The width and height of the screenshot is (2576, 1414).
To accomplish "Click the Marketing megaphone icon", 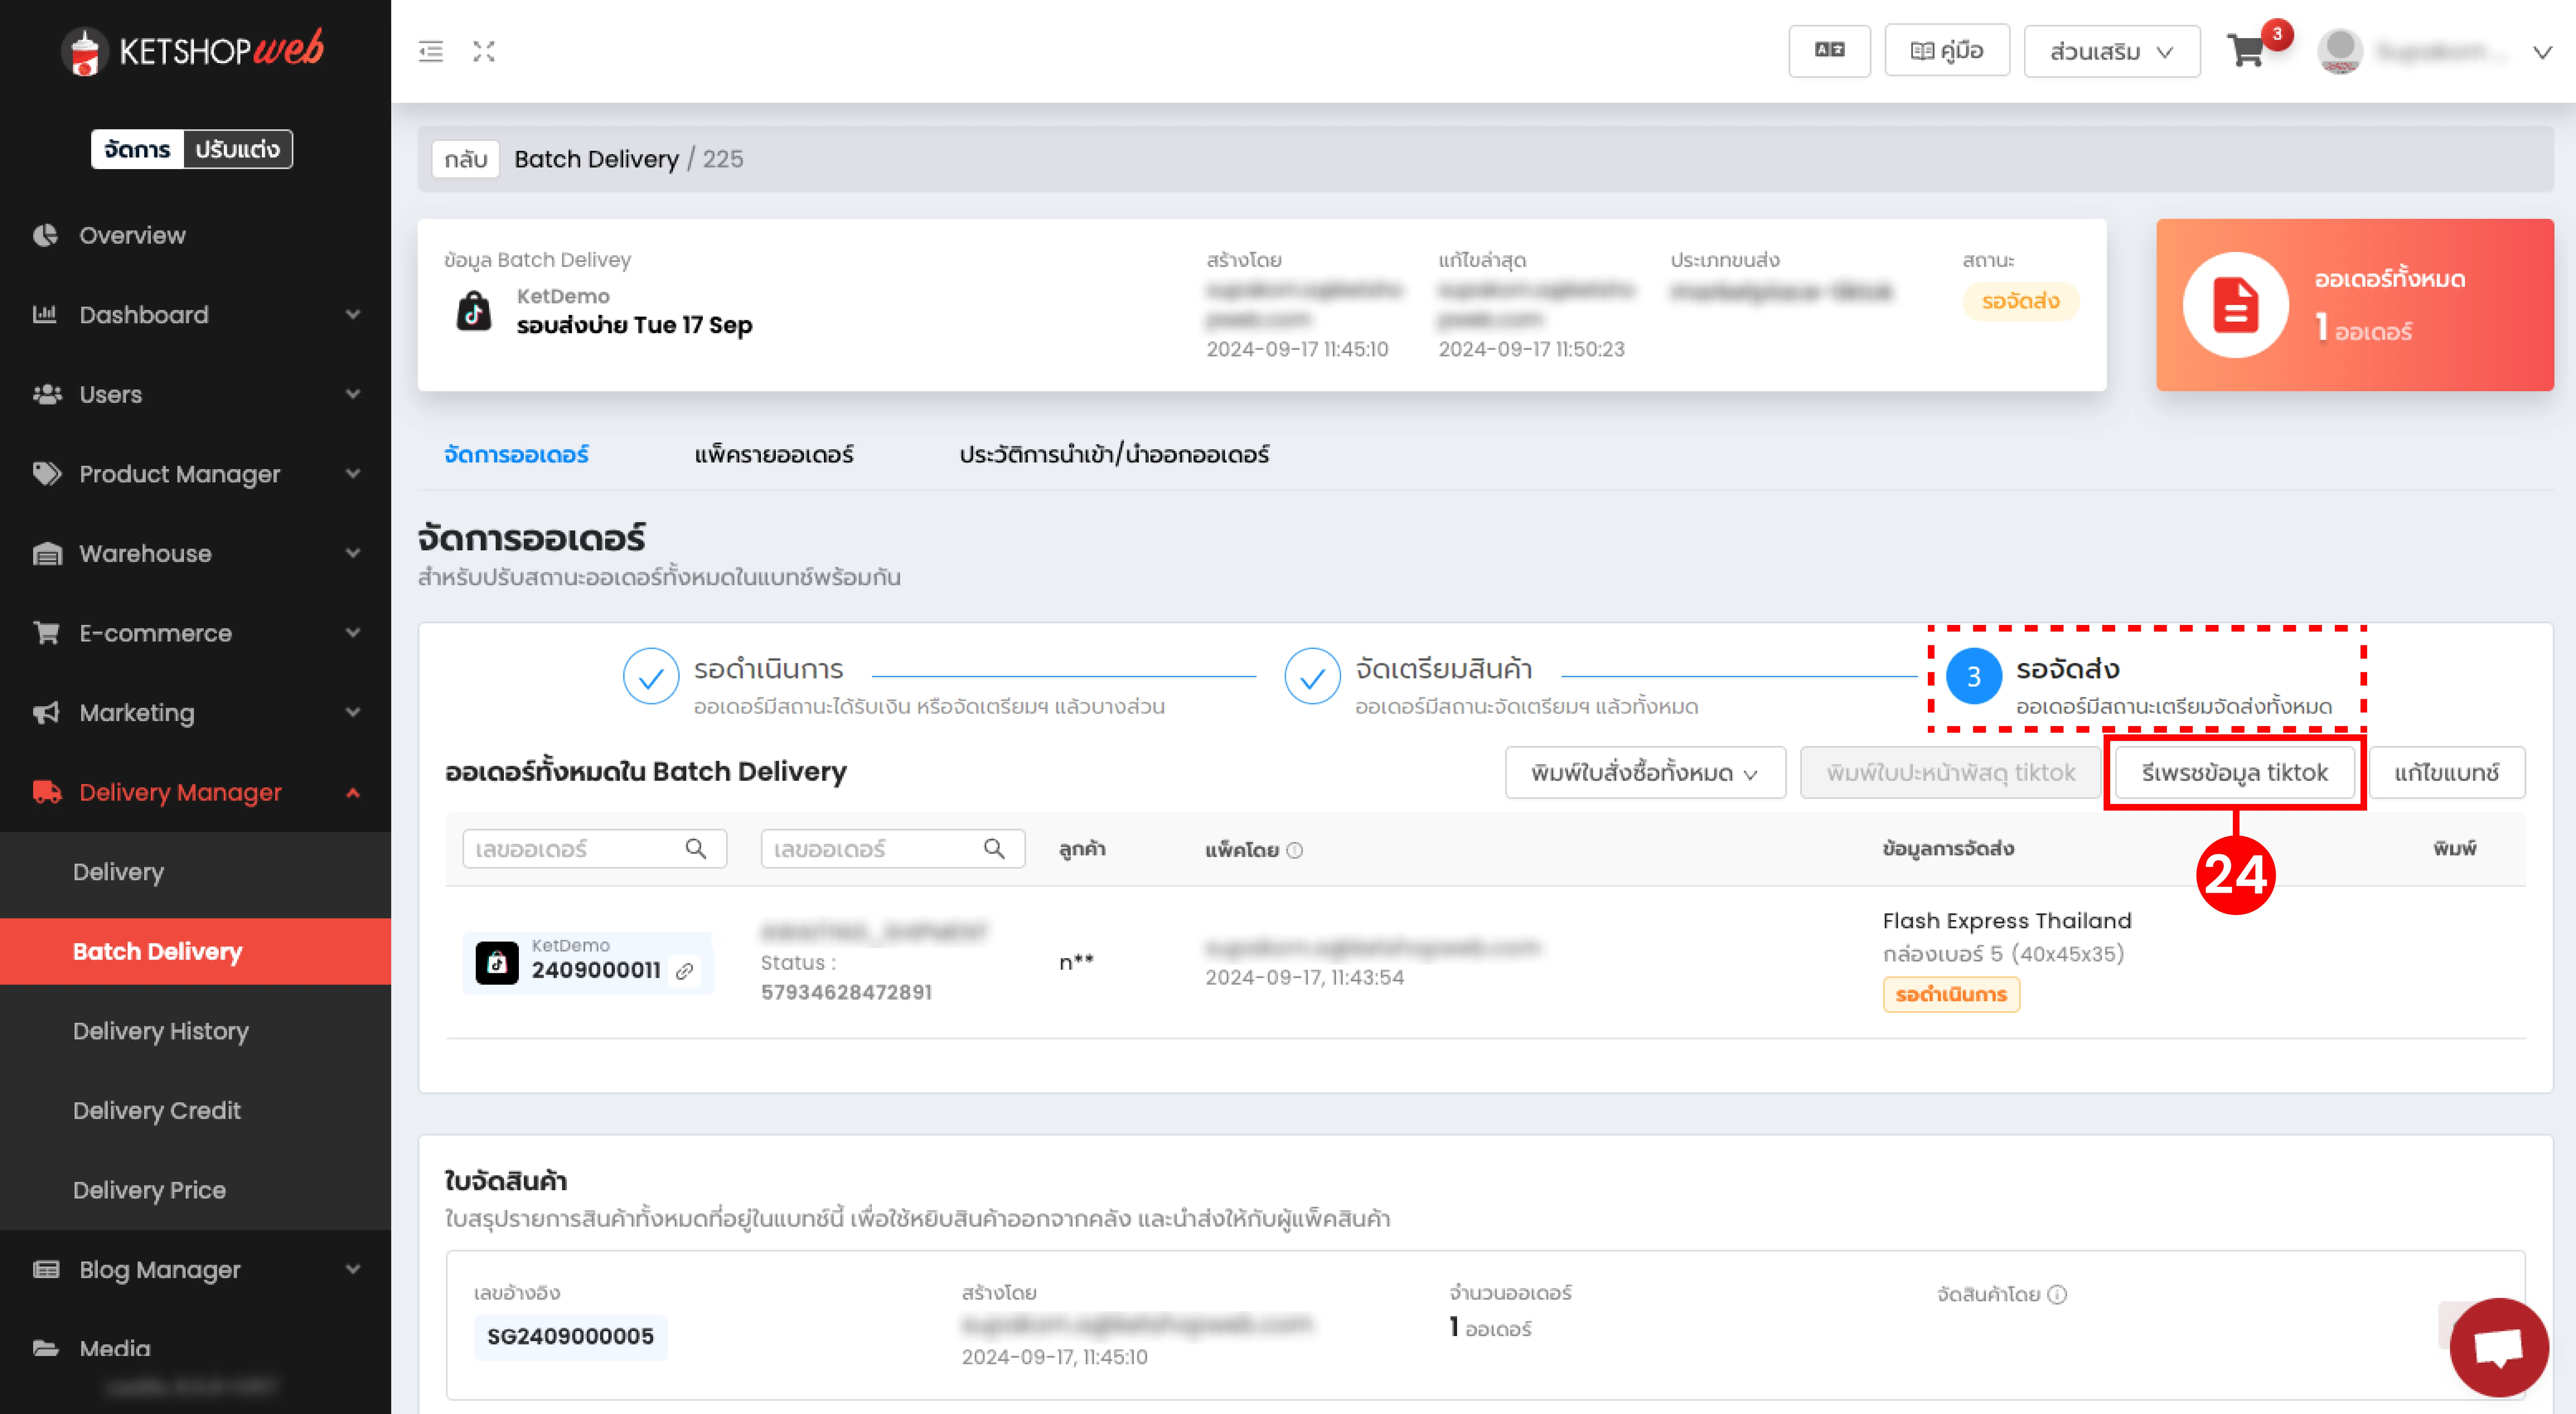I will (x=46, y=712).
